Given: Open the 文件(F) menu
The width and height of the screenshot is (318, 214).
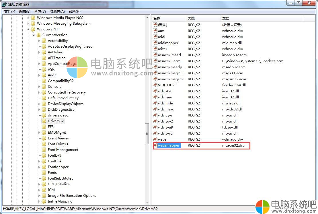Looking at the screenshot, I should 10,11.
